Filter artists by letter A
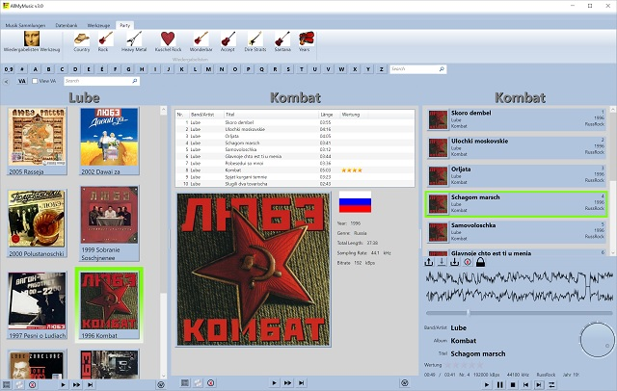The image size is (617, 391). click(36, 69)
